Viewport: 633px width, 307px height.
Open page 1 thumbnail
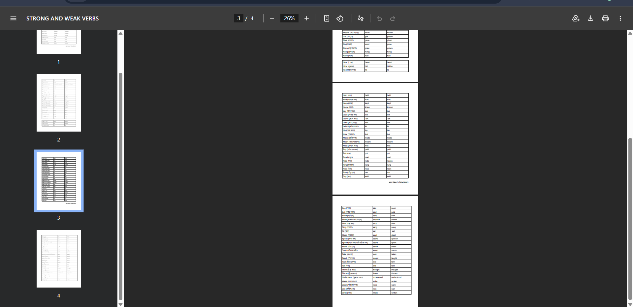coord(59,42)
